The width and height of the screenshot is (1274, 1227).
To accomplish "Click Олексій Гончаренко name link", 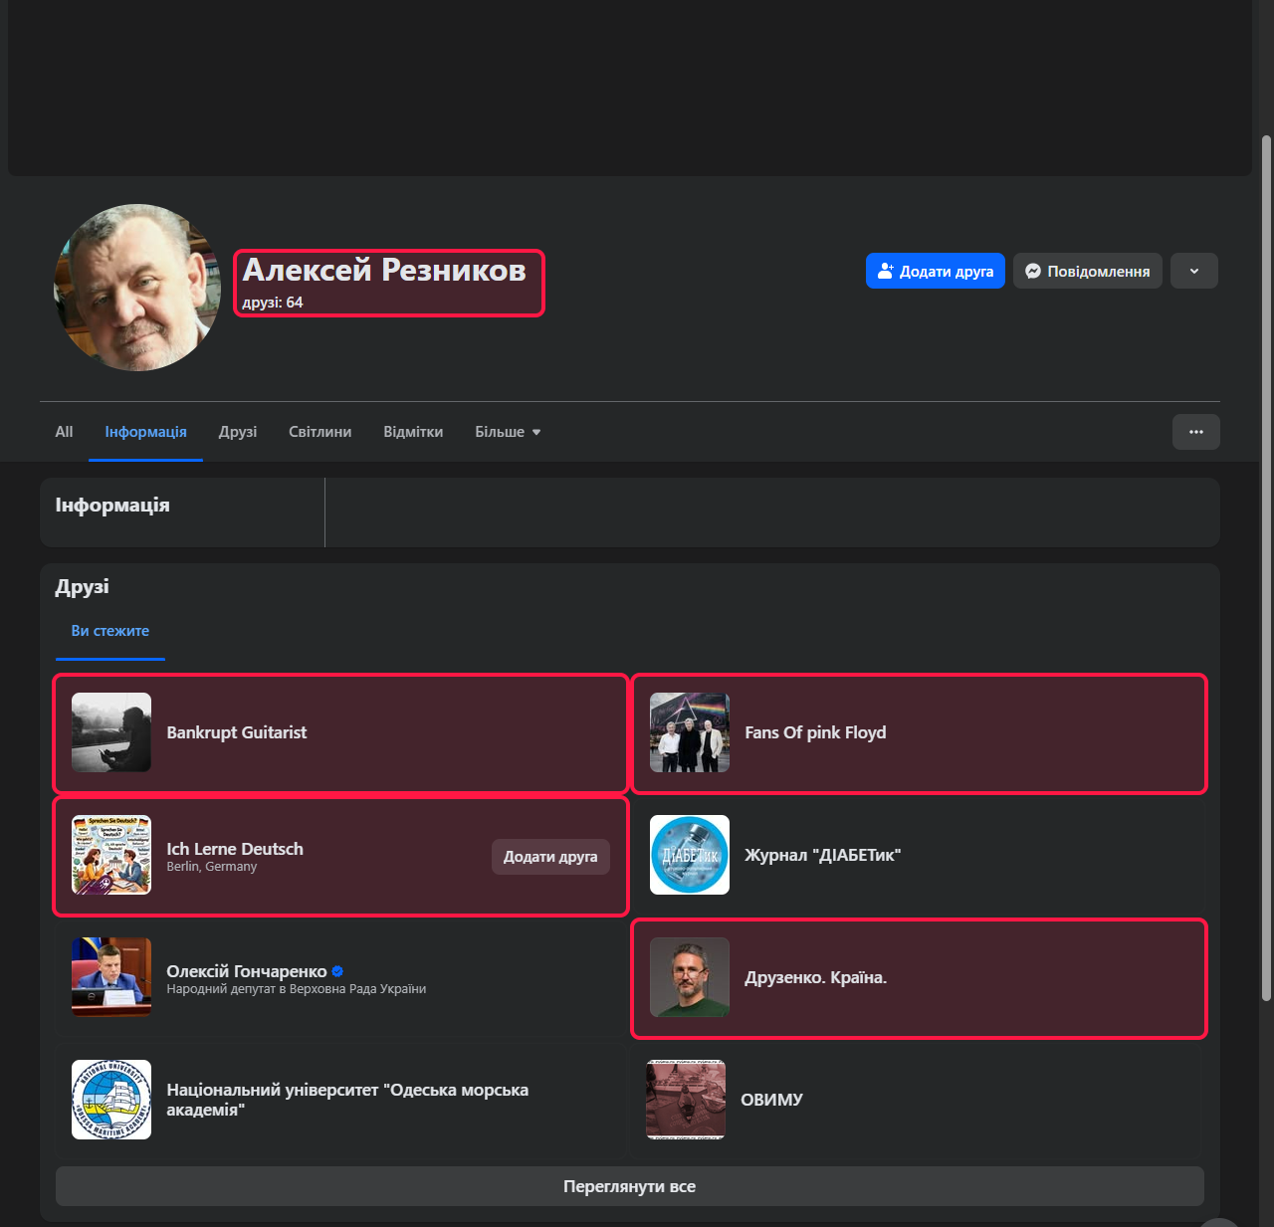I will [x=247, y=971].
